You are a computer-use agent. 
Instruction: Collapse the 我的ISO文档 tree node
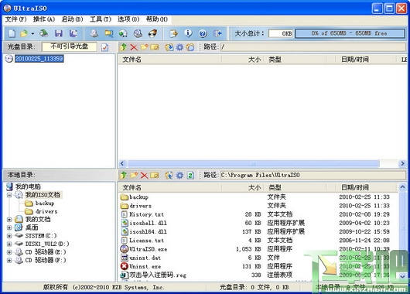point(9,195)
